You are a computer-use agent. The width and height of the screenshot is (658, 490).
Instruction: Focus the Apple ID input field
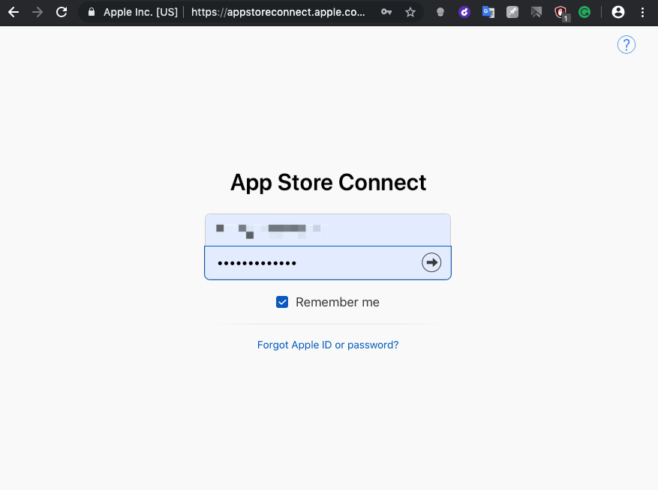pos(328,230)
